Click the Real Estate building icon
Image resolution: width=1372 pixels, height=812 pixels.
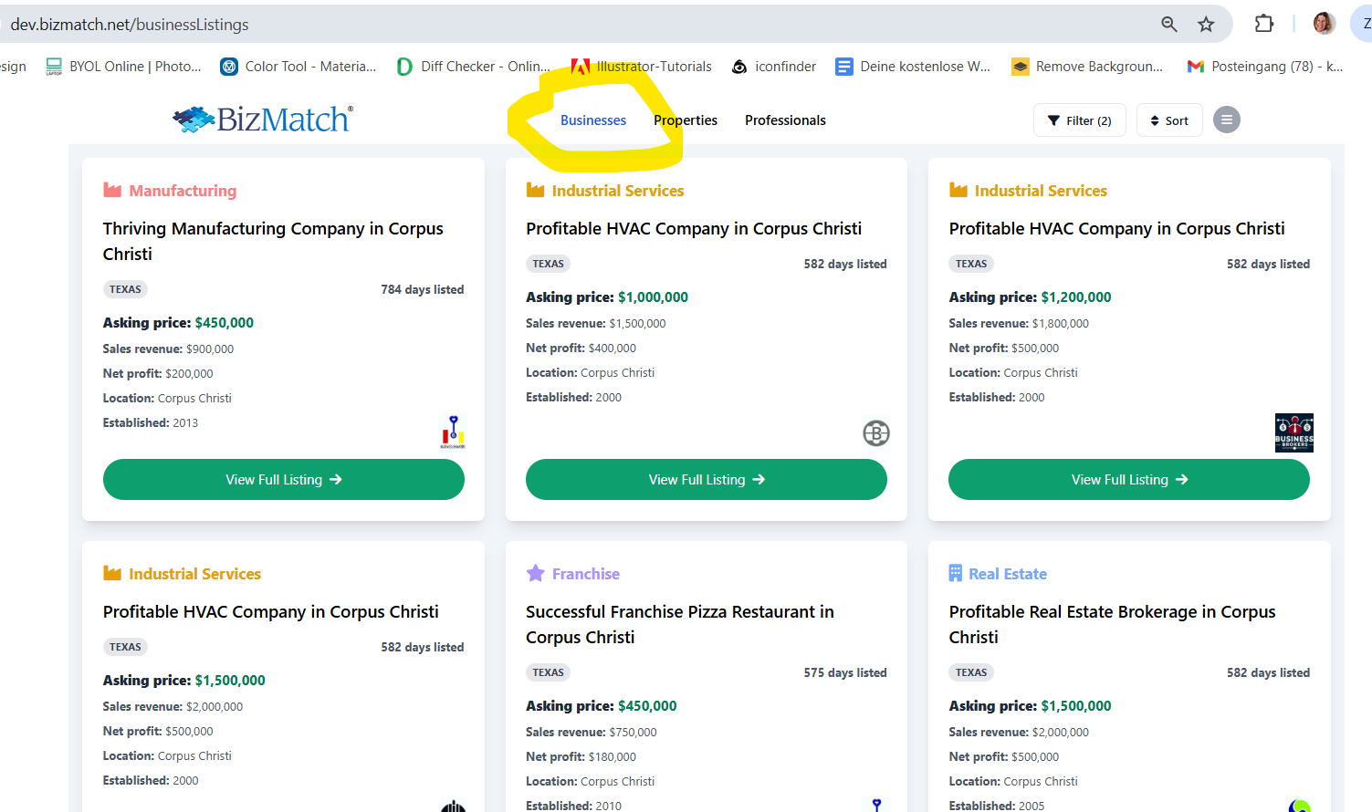click(x=956, y=573)
